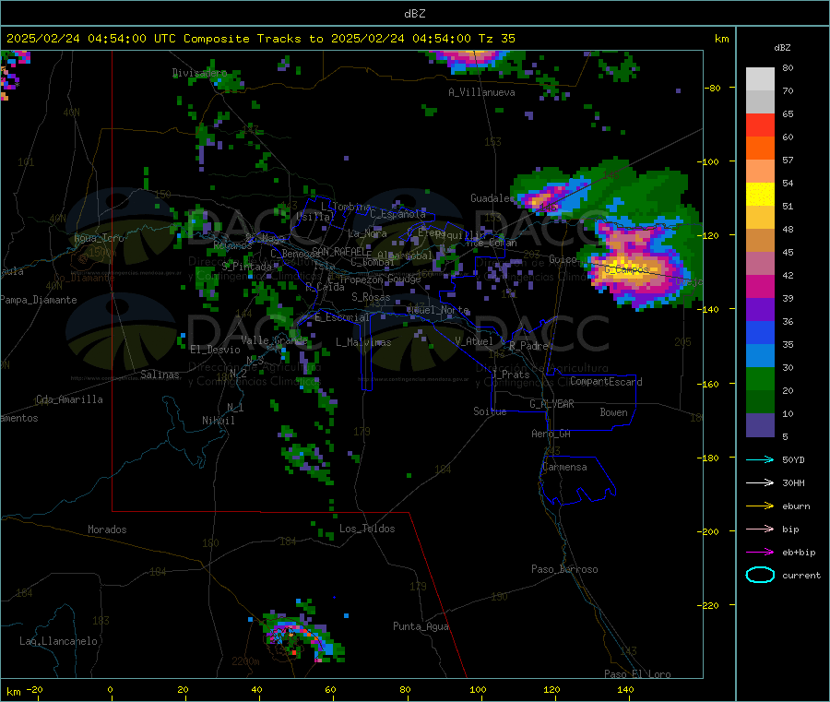The width and height of the screenshot is (830, 702).
Task: Click the magenta eb+bip arrow legend icon
Action: (760, 553)
